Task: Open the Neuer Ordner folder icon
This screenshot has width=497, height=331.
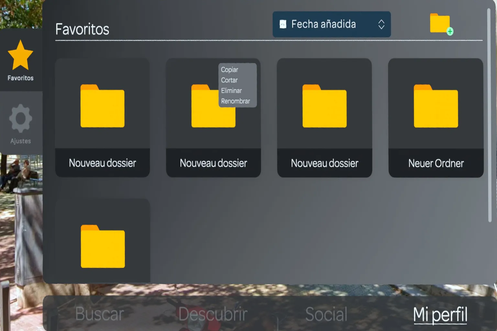Action: coord(436,106)
